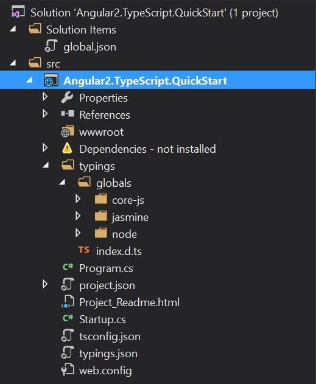The image size is (316, 384).
Task: Click the wrench icon beside Properties
Action: (67, 97)
